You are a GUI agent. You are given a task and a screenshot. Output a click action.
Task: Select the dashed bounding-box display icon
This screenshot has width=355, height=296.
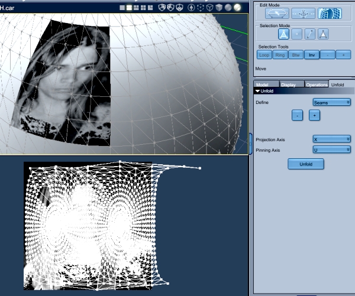[x=201, y=8]
